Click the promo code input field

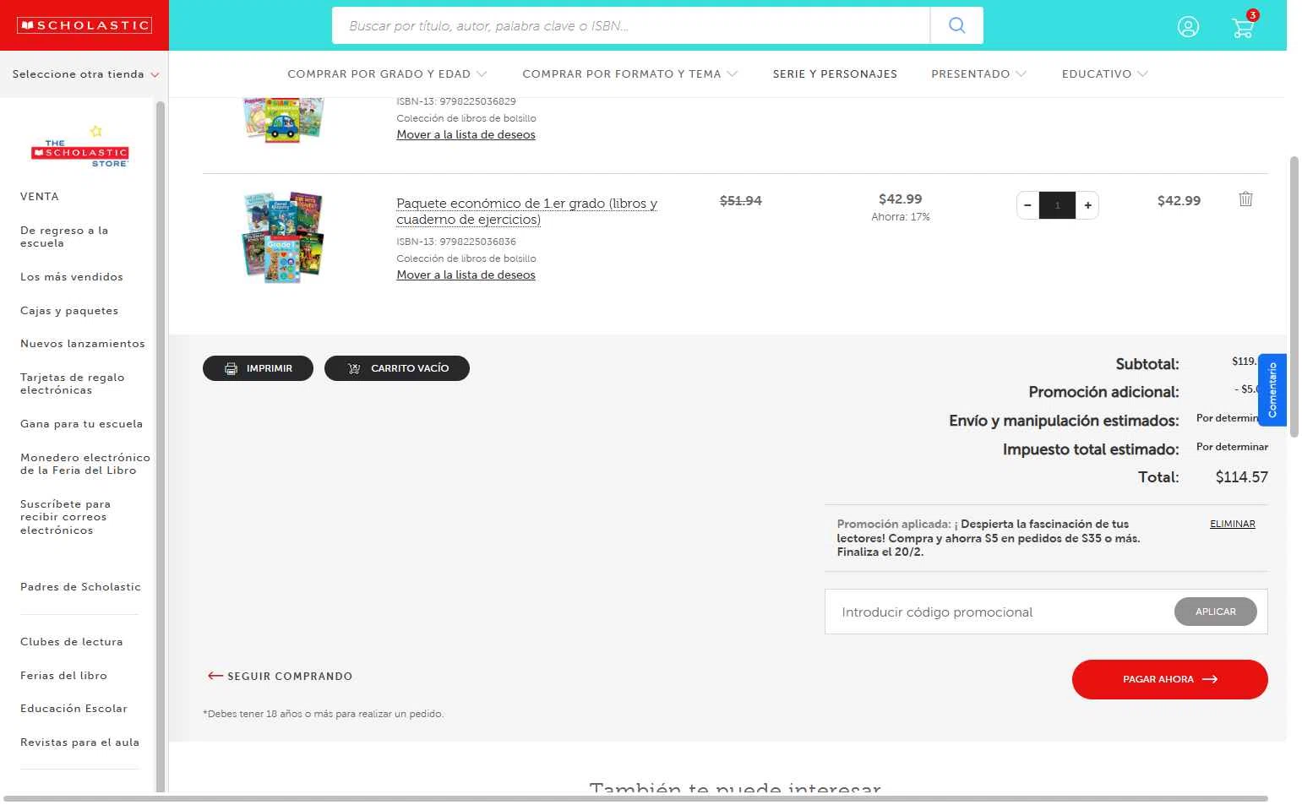[x=1000, y=612]
